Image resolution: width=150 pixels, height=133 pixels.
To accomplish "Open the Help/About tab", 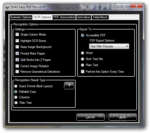I will coord(100,17).
